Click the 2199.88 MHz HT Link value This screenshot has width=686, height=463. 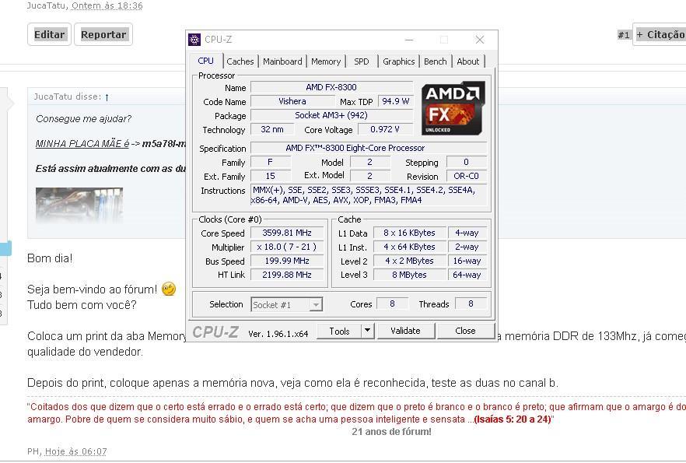286,275
